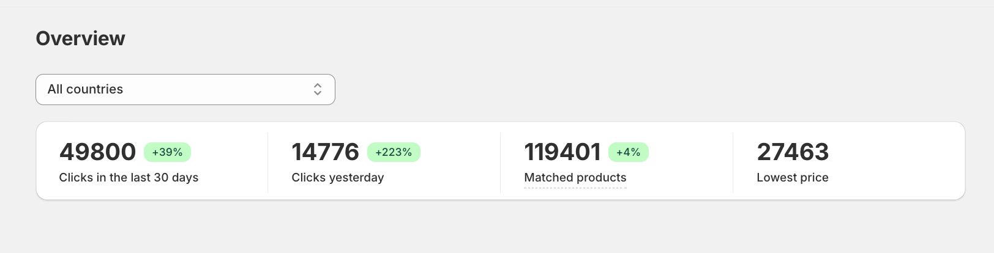This screenshot has width=994, height=253.
Task: Open the Matched products tooltip link
Action: pos(575,177)
